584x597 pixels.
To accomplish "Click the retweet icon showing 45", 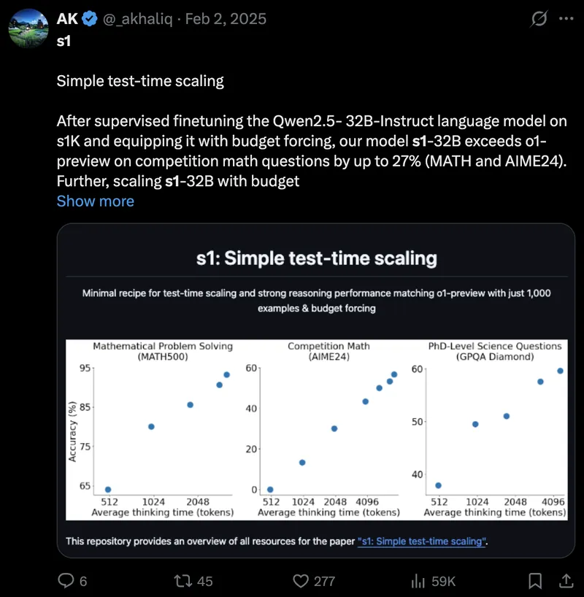I will [182, 581].
